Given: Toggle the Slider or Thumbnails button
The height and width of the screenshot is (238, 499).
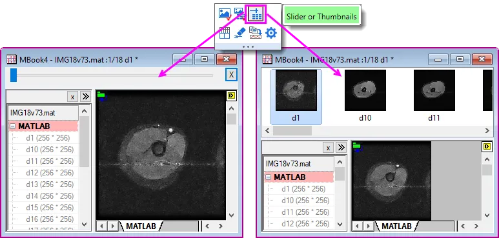Looking at the screenshot, I should pos(256,15).
